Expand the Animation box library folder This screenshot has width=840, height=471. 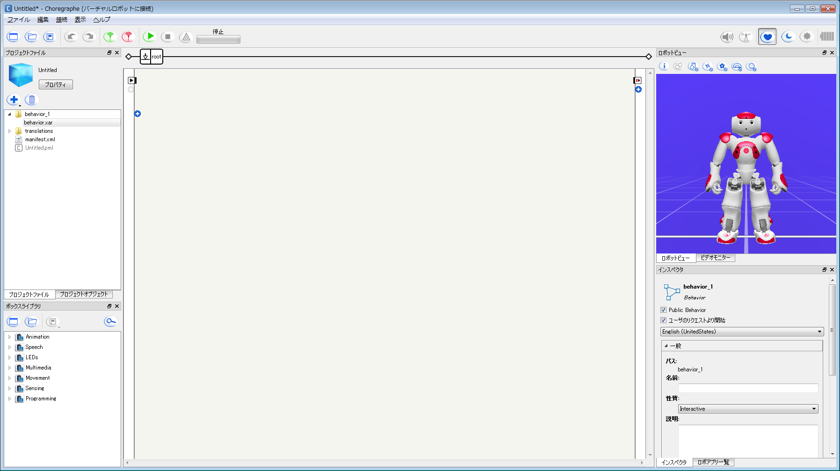(x=9, y=337)
